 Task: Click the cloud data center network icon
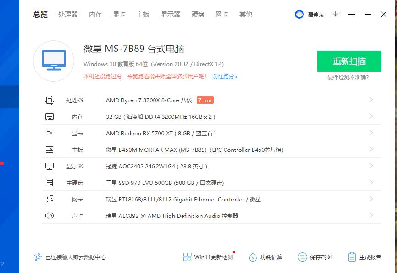click(38, 257)
